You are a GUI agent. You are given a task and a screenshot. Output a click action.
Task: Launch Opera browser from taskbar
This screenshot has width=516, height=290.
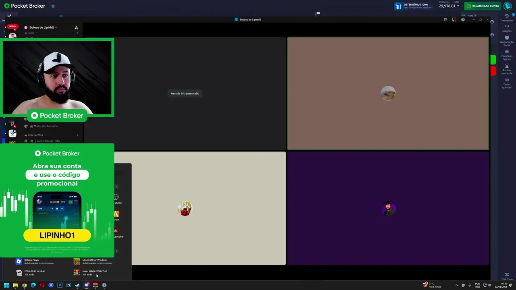click(42, 285)
